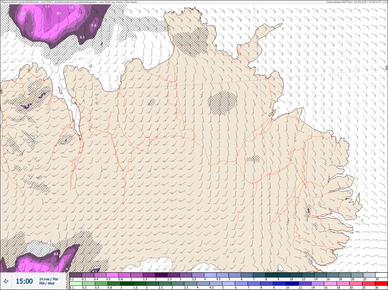Screen dimensions: 388x290
Task: Click the '25' number in upper legend scale
Action: click(365, 279)
